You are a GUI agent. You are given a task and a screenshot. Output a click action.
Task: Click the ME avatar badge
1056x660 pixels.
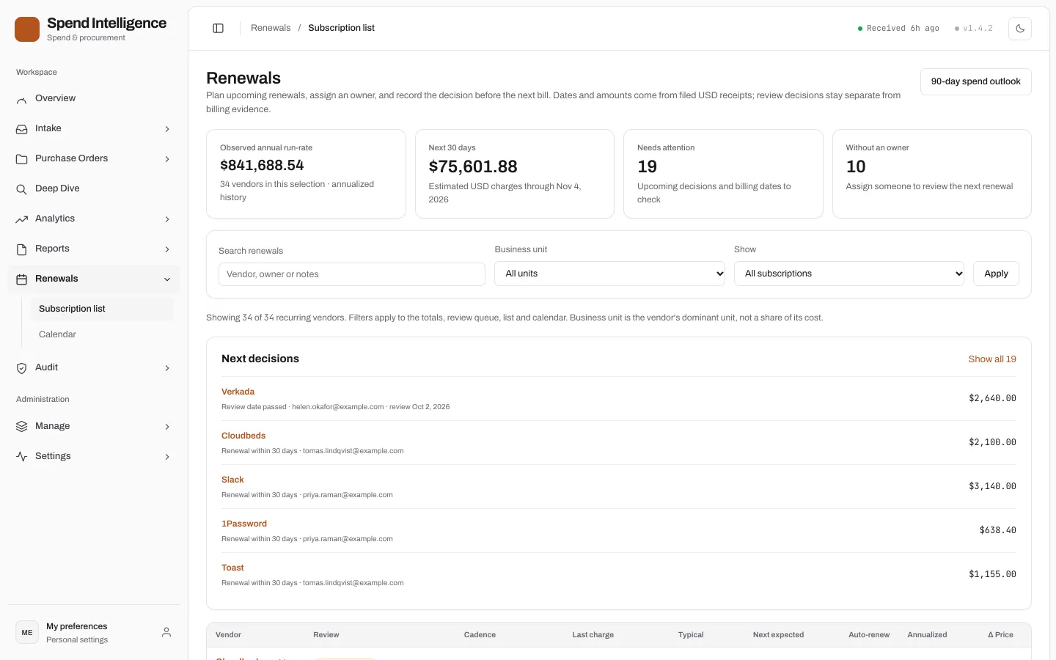[27, 632]
